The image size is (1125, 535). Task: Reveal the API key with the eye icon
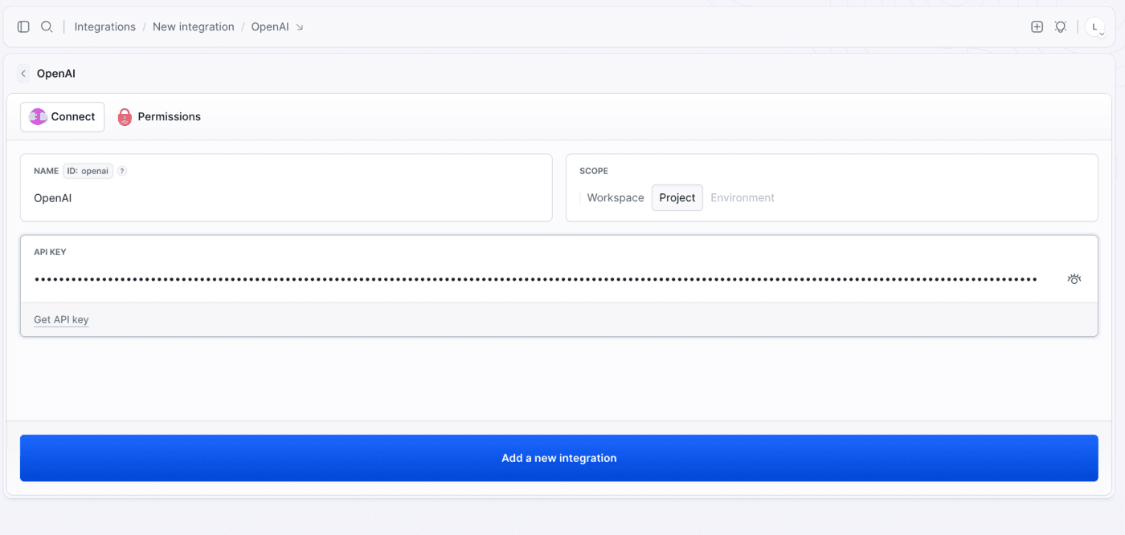[x=1074, y=279]
